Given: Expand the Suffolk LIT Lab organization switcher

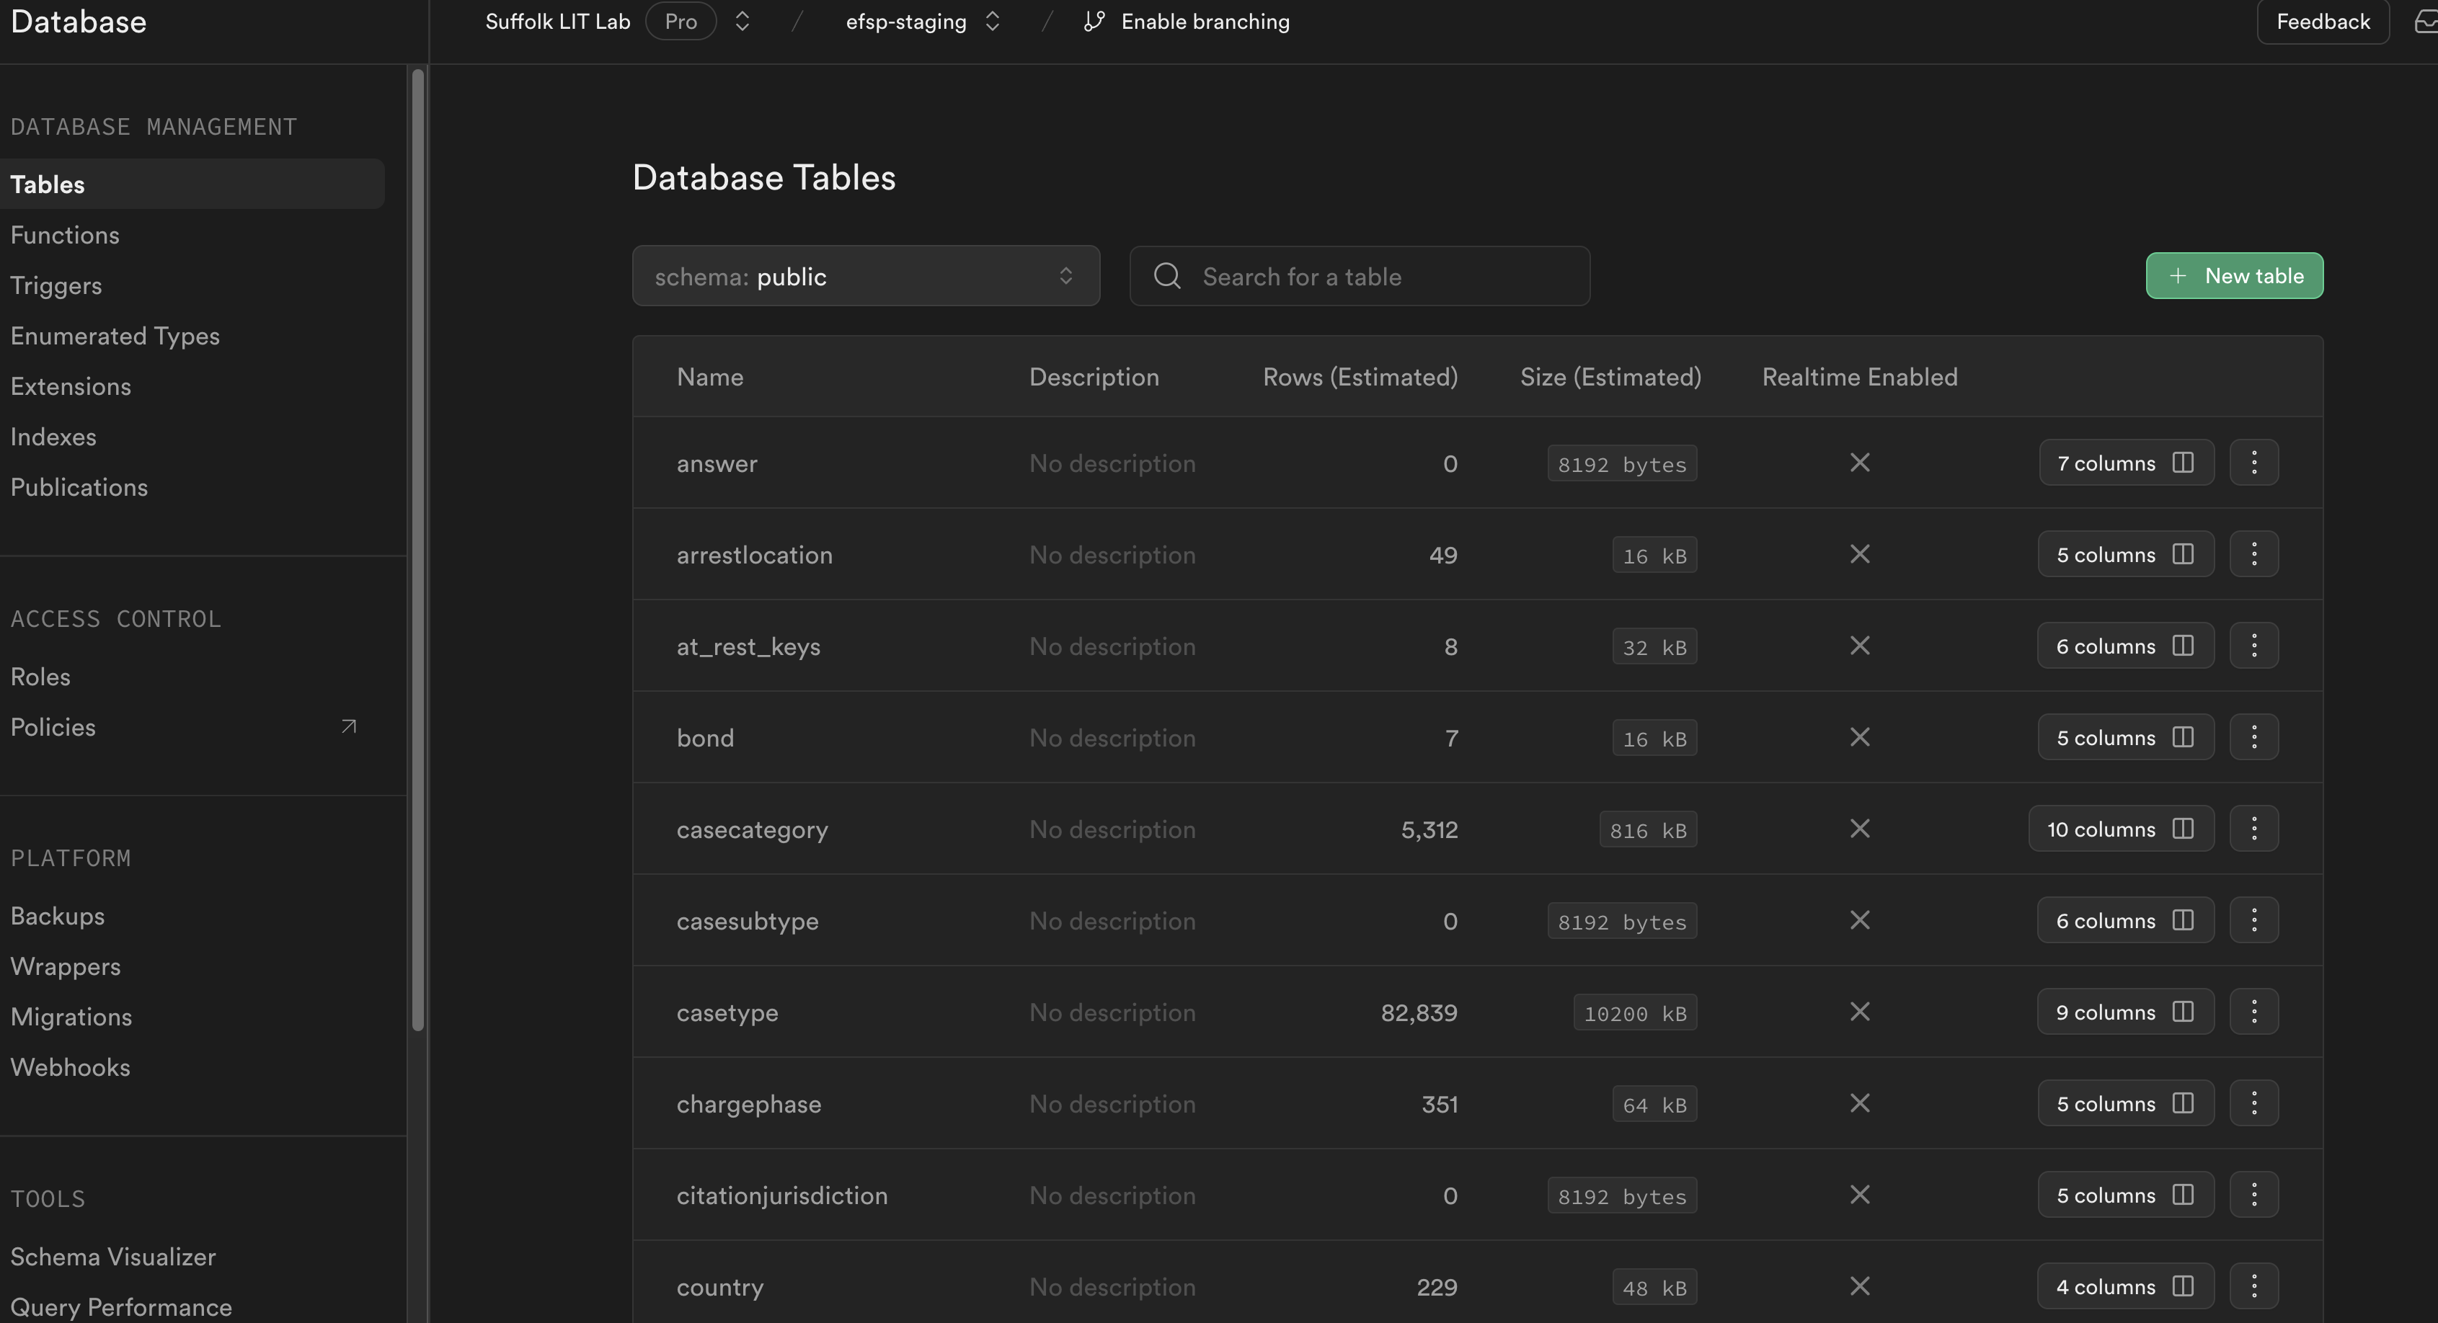Looking at the screenshot, I should click(742, 22).
